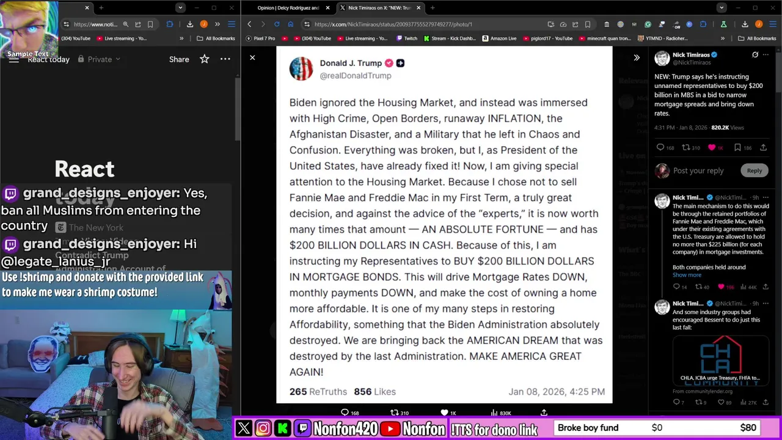
Task: Go back in the right browser window
Action: pyautogui.click(x=249, y=24)
